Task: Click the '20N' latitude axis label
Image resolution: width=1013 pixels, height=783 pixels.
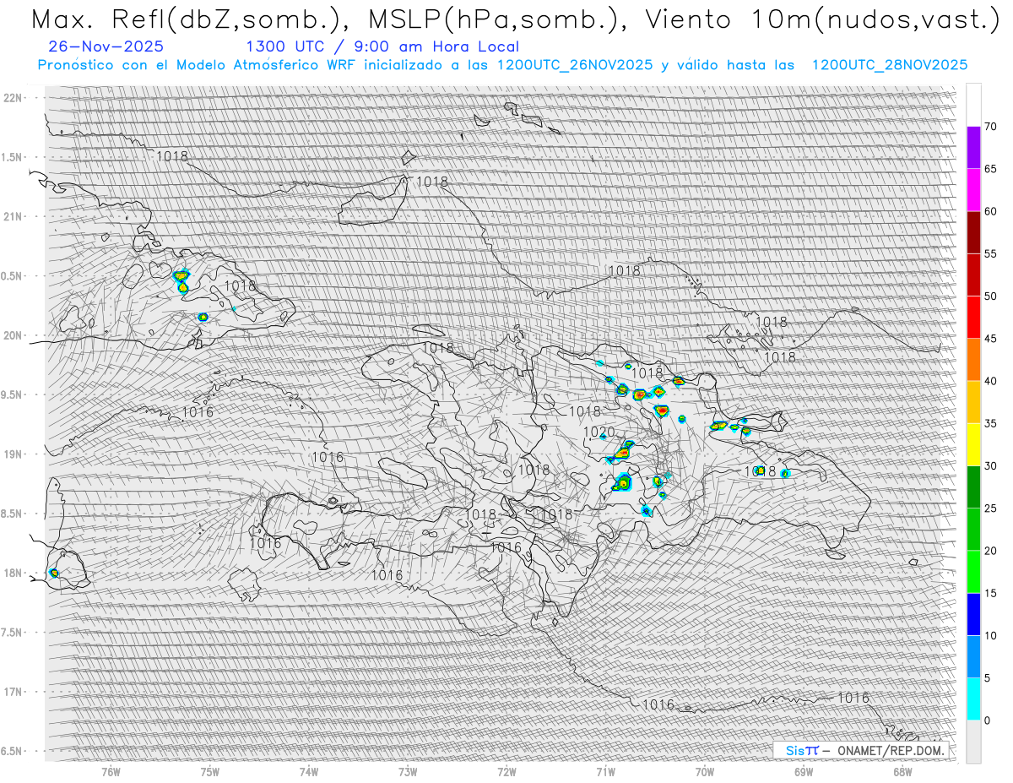Action: pos(13,335)
